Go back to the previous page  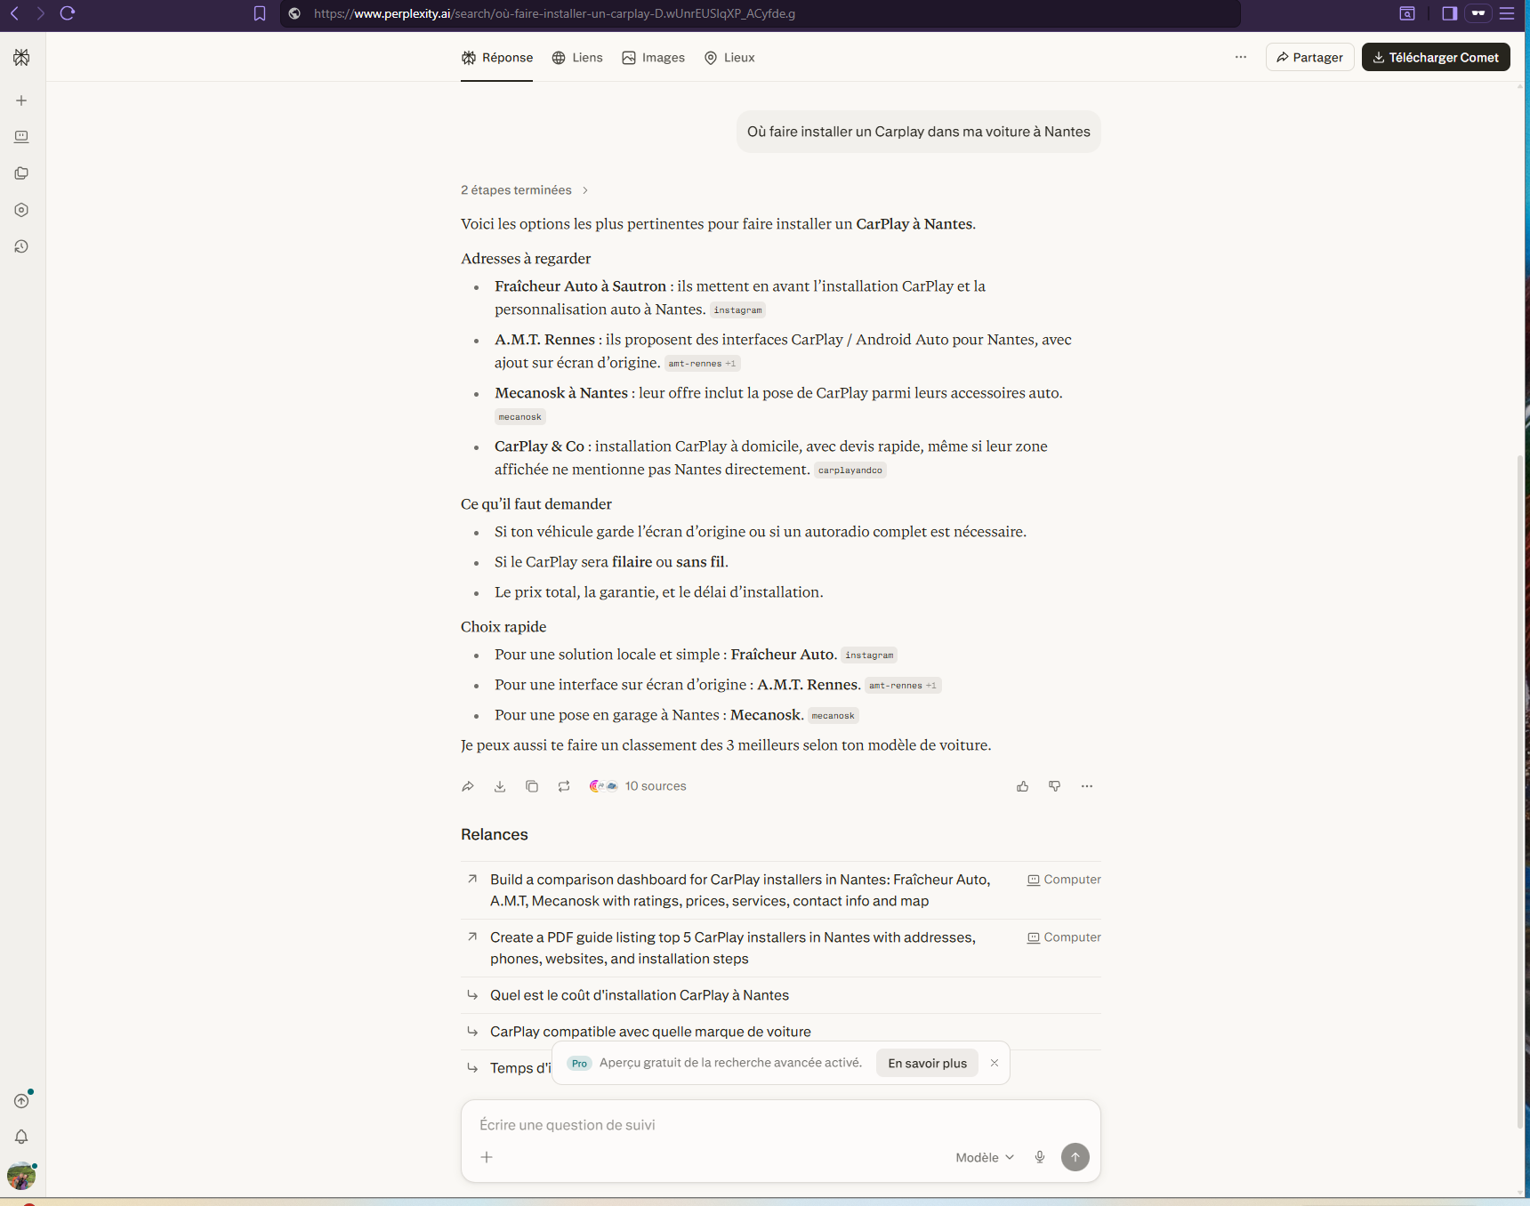tap(15, 13)
